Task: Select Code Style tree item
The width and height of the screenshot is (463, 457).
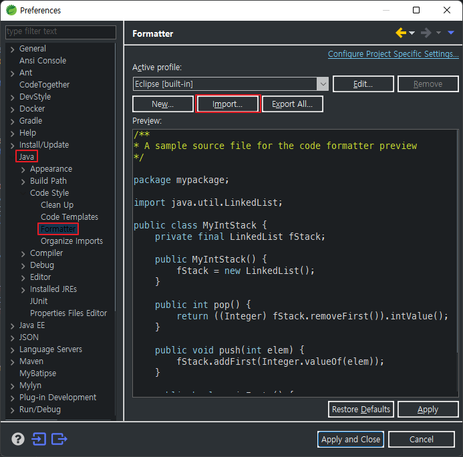Action: 49,193
